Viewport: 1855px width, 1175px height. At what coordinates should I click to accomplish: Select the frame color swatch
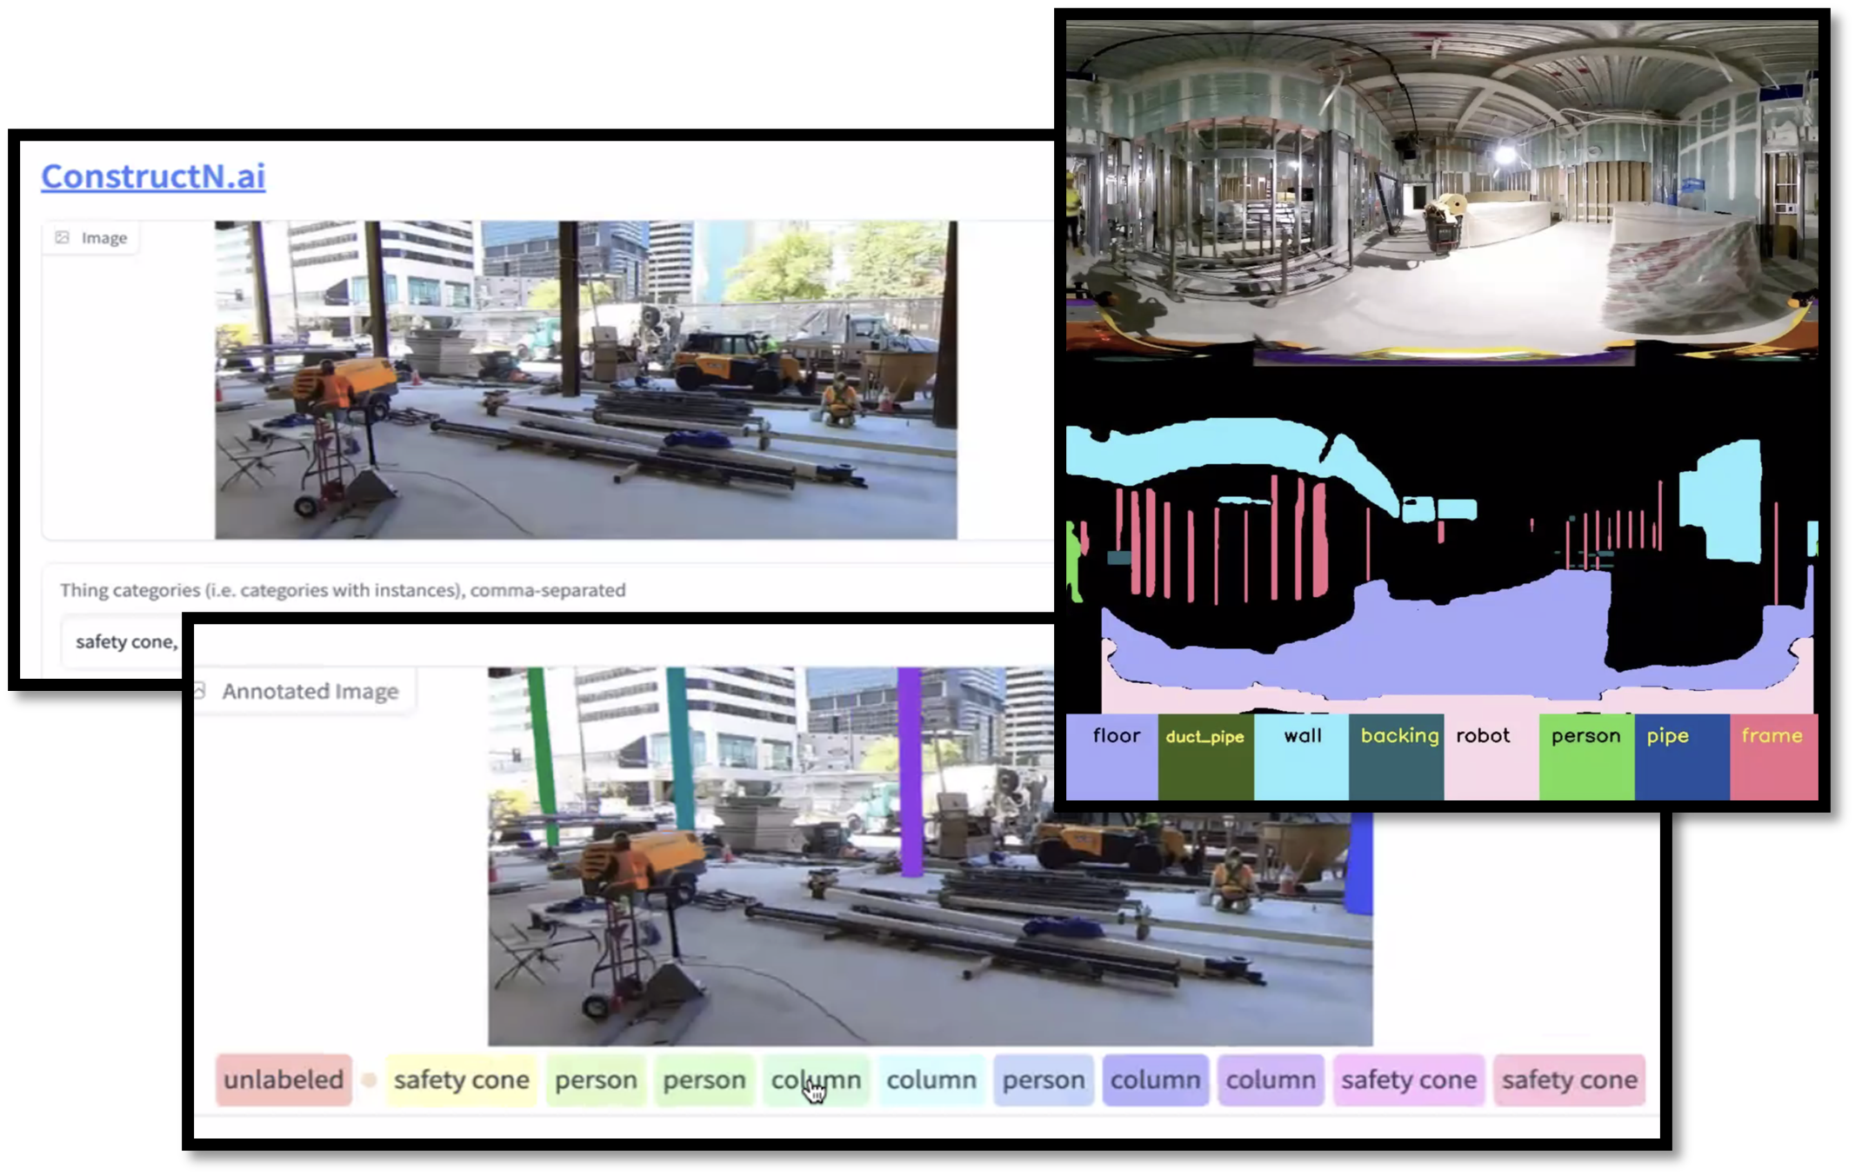[x=1773, y=757]
